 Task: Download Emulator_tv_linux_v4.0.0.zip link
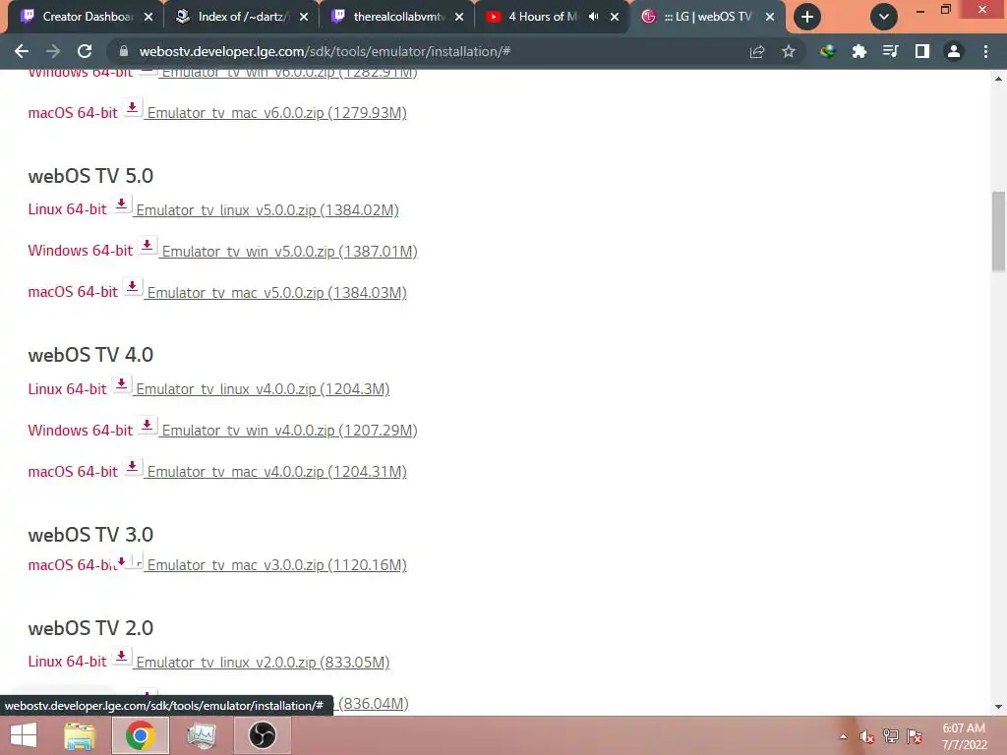[263, 389]
